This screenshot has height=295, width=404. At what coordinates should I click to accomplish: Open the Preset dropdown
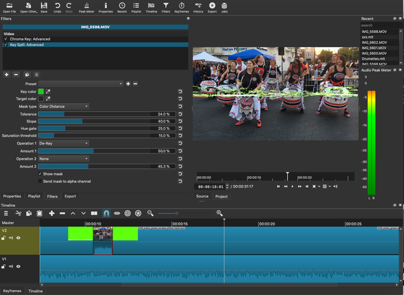(x=81, y=83)
